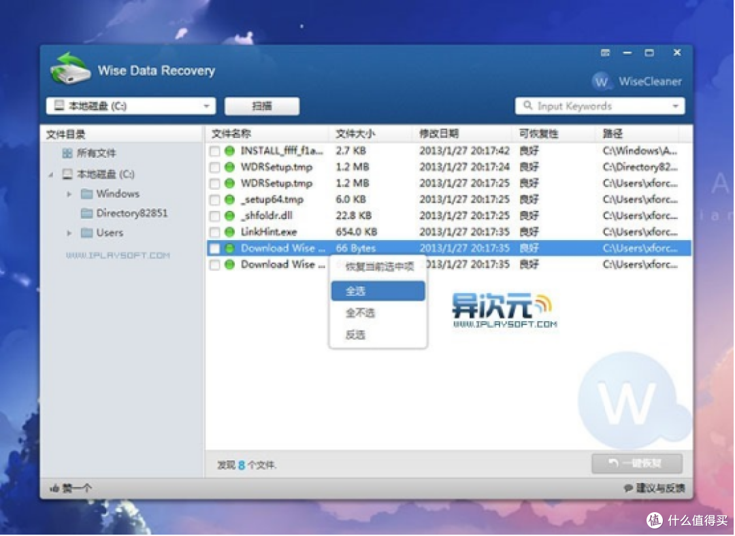This screenshot has height=536, width=735.
Task: Click green status dot of _setup64.tmp
Action: coord(229,199)
